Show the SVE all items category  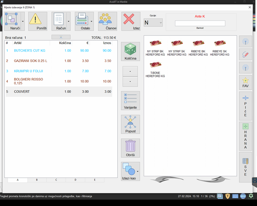click(245, 167)
